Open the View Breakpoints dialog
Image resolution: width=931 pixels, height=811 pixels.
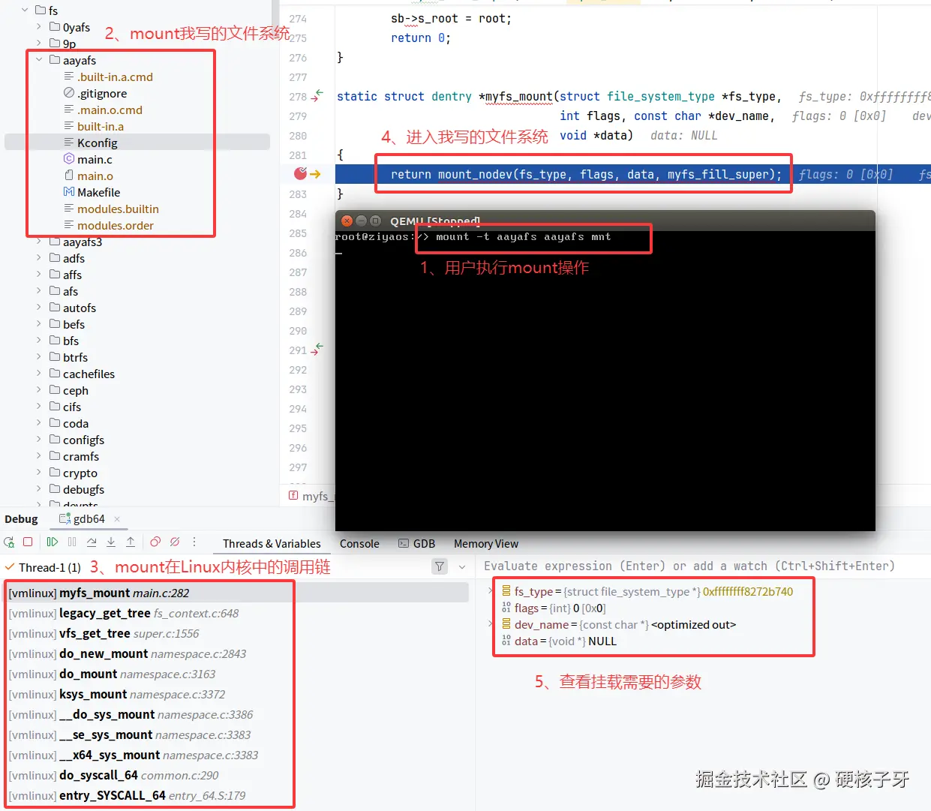[x=155, y=542]
